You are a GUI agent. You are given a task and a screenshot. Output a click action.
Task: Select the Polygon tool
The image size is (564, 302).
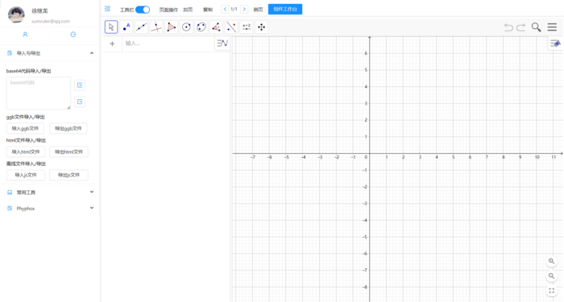(x=171, y=27)
